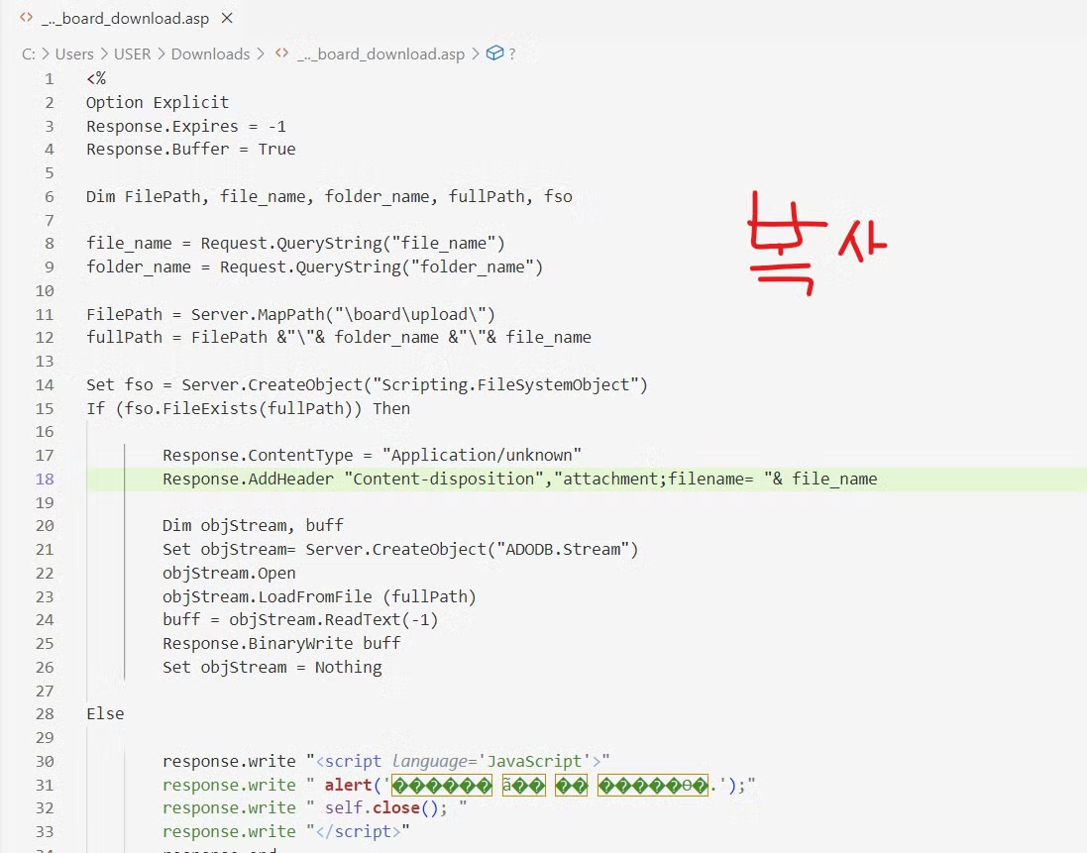Screen dimensions: 1087x853
Task: Open the C: breadcrumb segment
Action: [x=29, y=54]
